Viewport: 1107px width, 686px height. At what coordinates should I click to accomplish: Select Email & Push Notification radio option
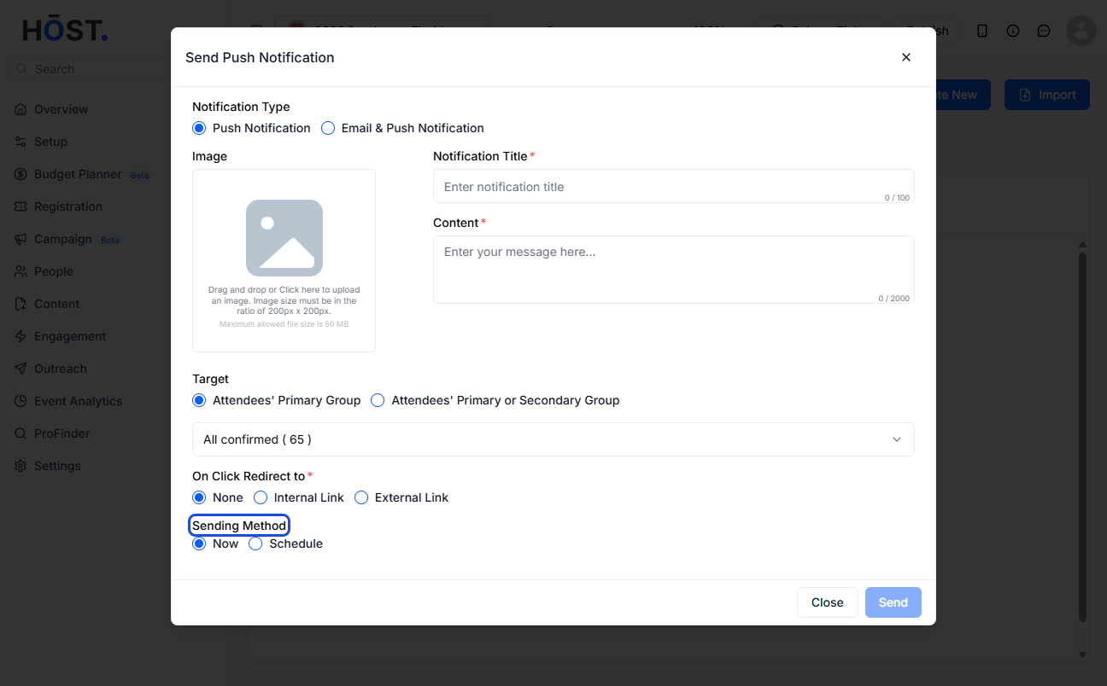tap(328, 128)
